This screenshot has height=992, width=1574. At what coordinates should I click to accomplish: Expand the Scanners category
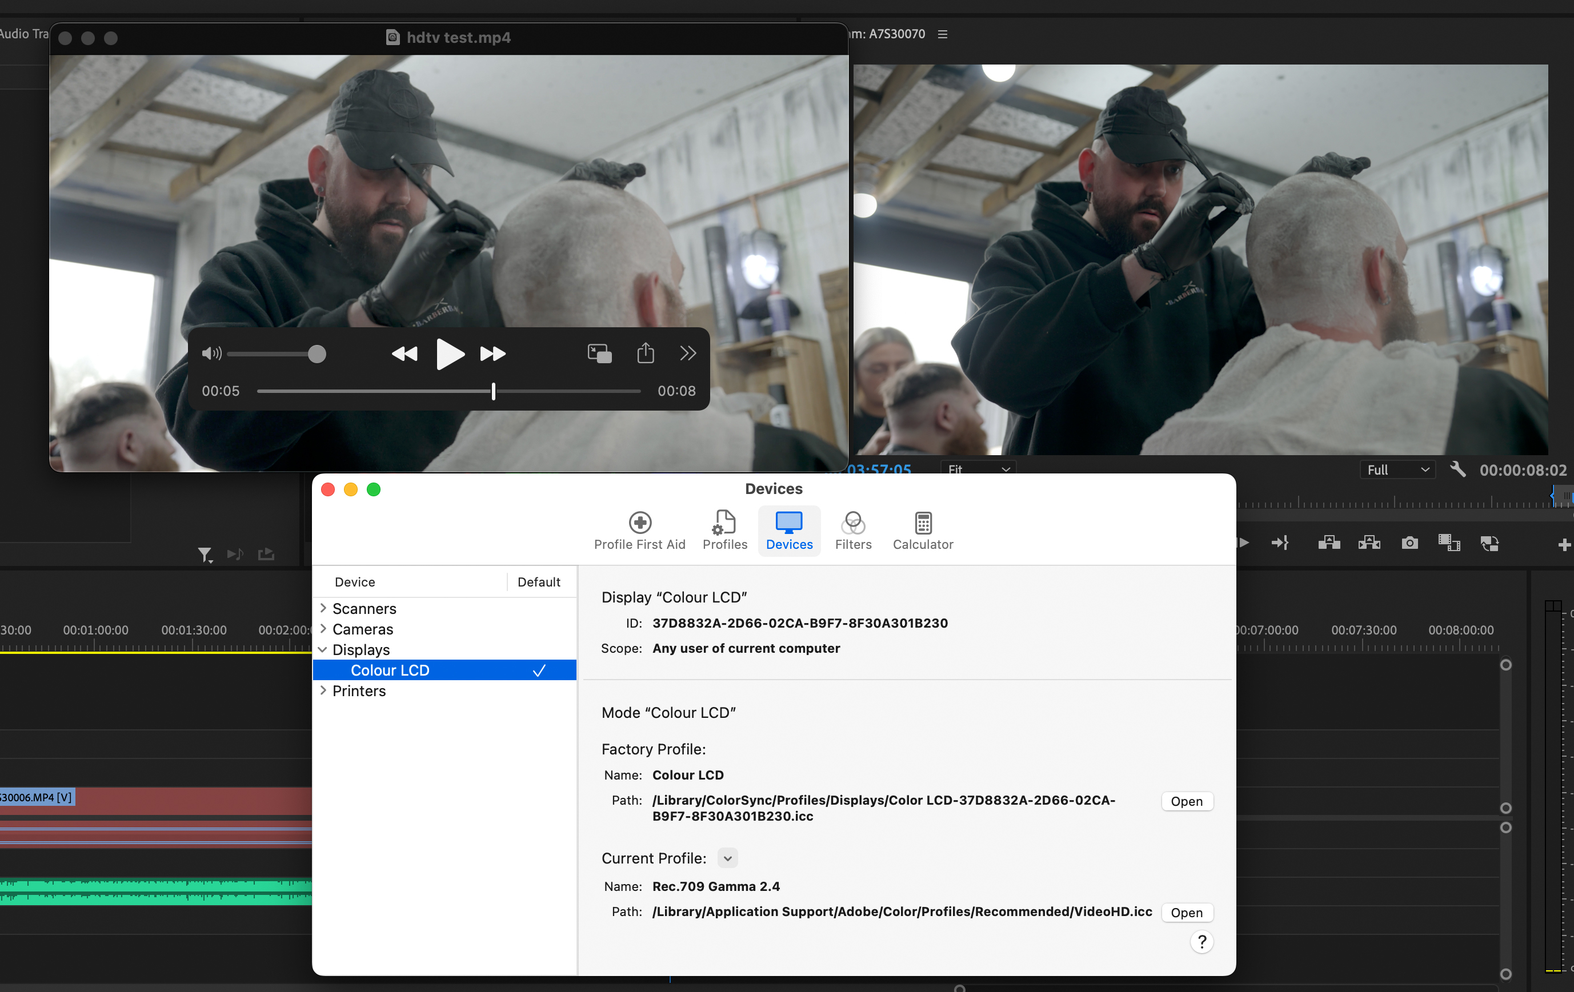[x=324, y=608]
